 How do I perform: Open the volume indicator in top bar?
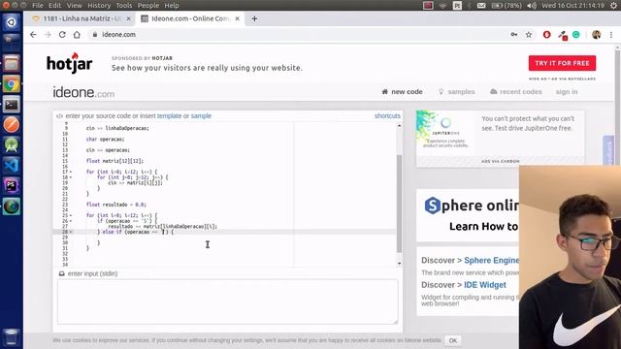click(x=532, y=6)
